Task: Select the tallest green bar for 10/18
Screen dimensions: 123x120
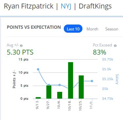Action: tap(71, 80)
